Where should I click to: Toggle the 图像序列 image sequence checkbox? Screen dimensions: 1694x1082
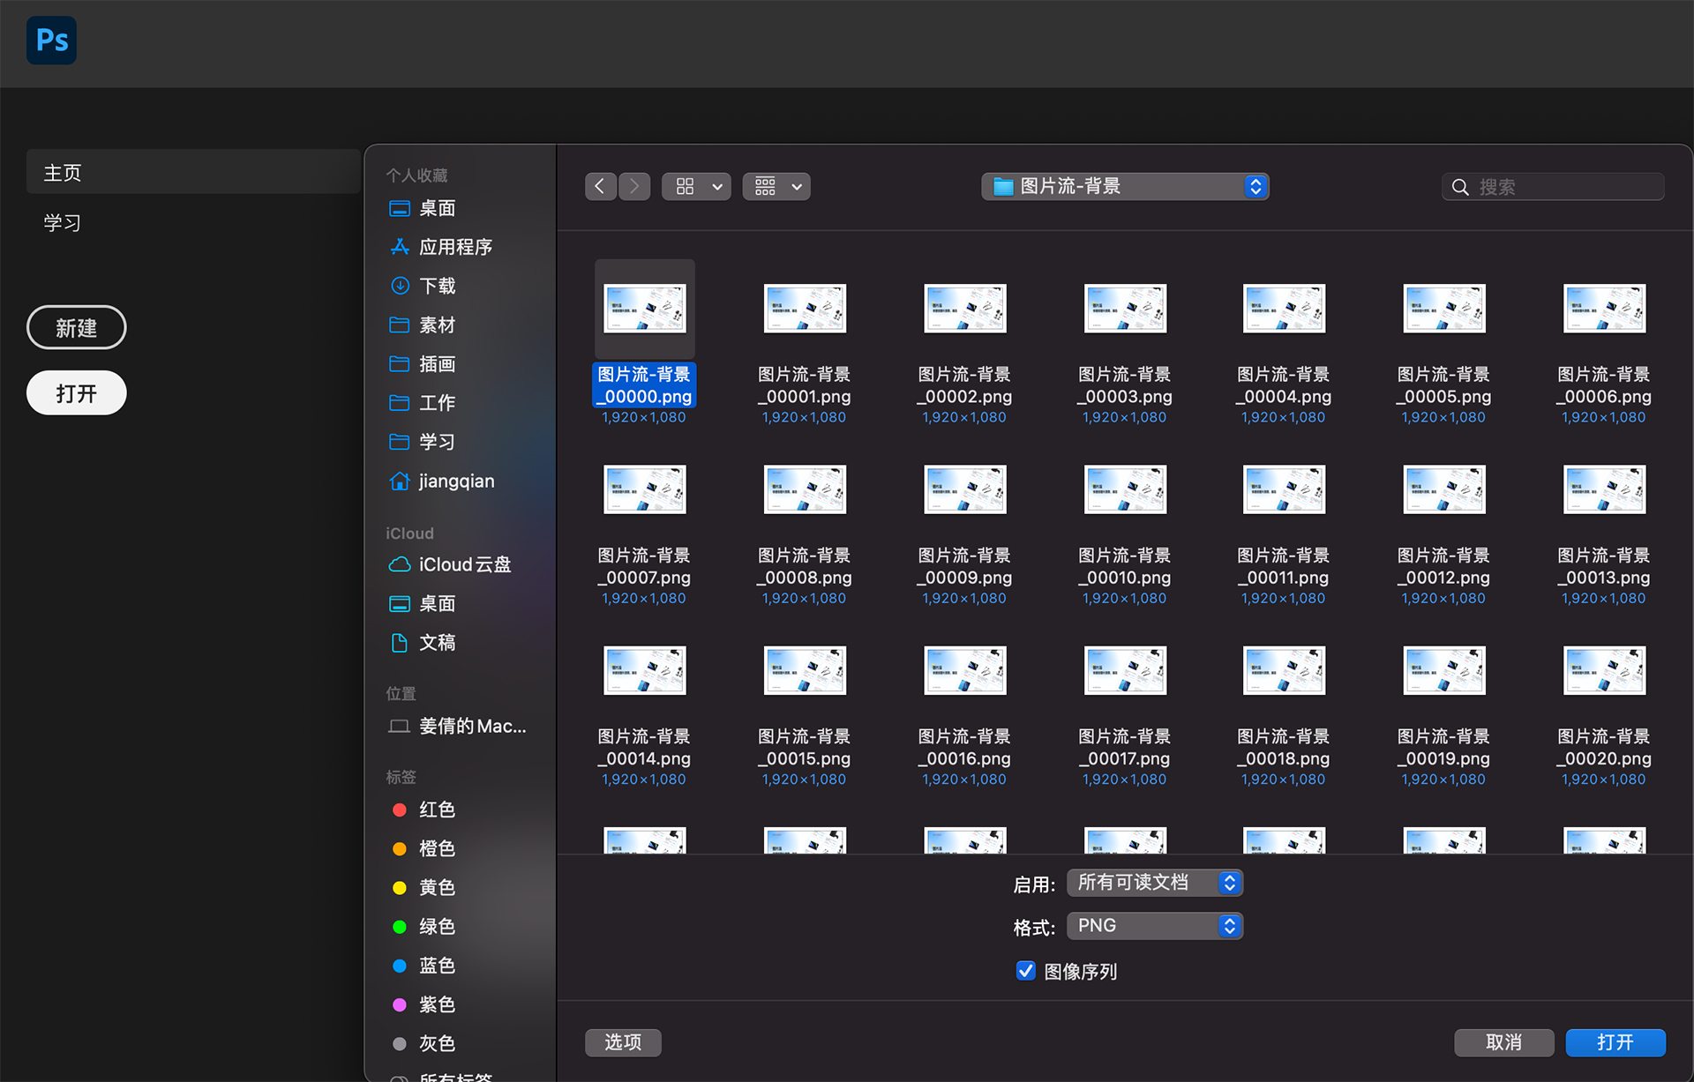click(x=1025, y=971)
